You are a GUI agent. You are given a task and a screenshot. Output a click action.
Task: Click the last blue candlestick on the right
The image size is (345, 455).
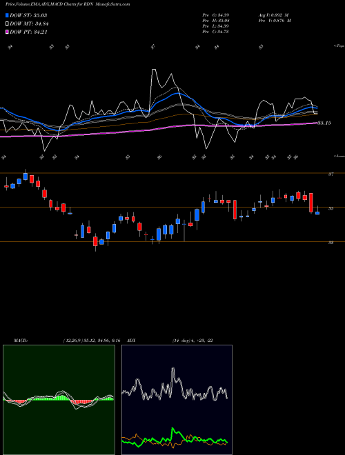click(x=317, y=213)
